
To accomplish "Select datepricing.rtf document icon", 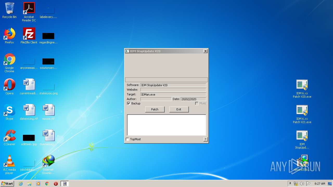I will [x=29, y=112].
